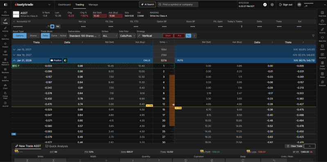This screenshot has width=327, height=162.
Task: Open settings gear icon
Action: tap(272, 4)
